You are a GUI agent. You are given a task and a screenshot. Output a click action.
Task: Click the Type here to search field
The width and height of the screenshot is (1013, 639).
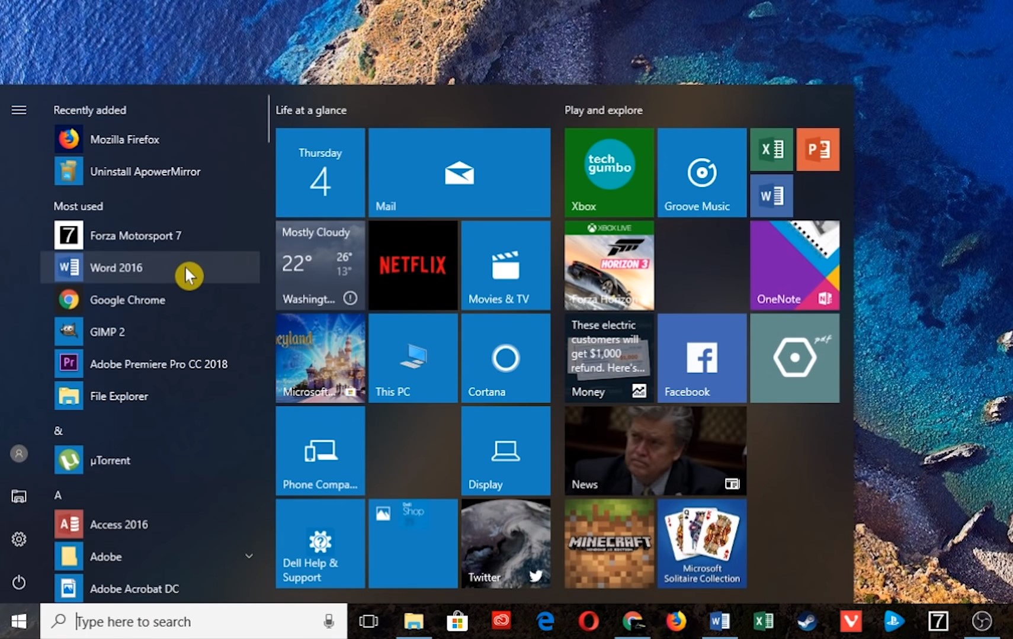pos(178,621)
